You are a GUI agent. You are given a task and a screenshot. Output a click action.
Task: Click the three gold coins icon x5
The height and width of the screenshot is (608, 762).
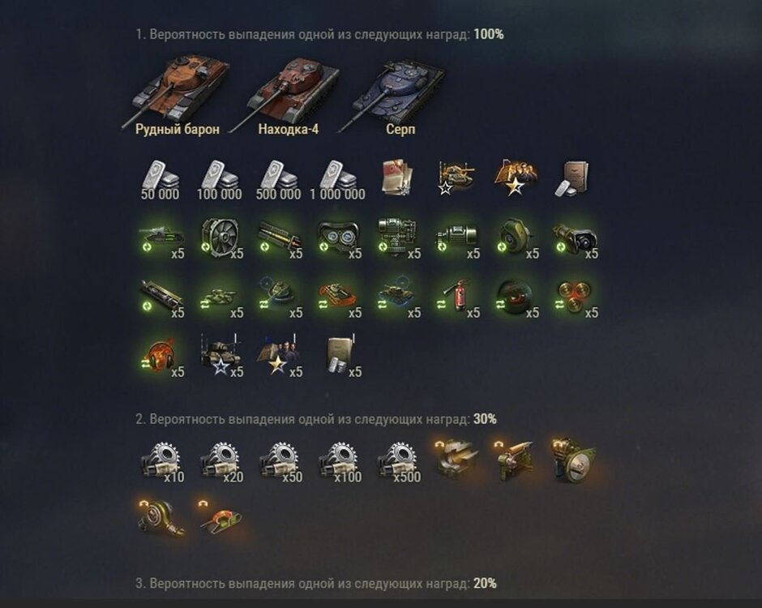pos(576,298)
